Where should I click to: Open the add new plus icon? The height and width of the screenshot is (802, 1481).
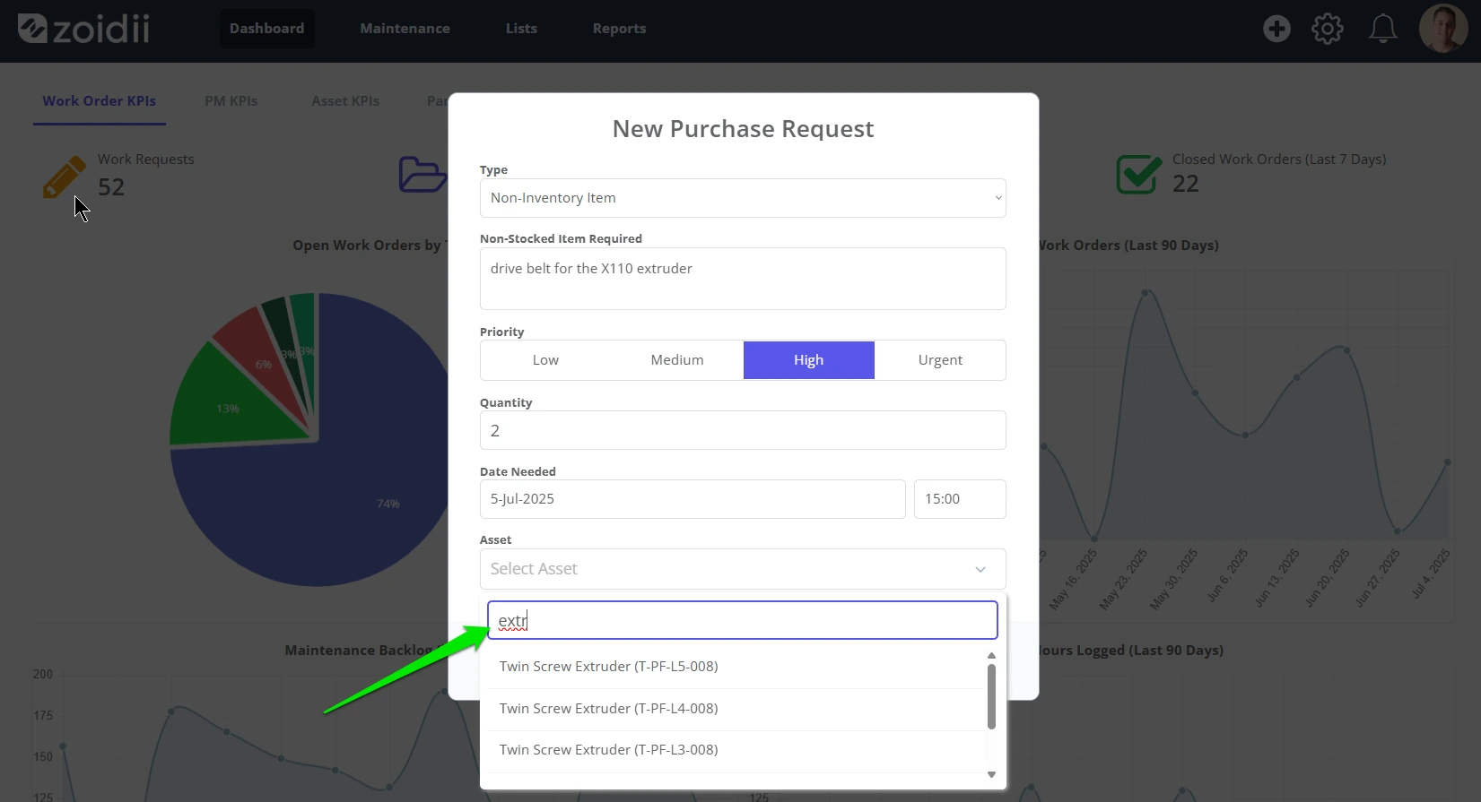click(1276, 29)
